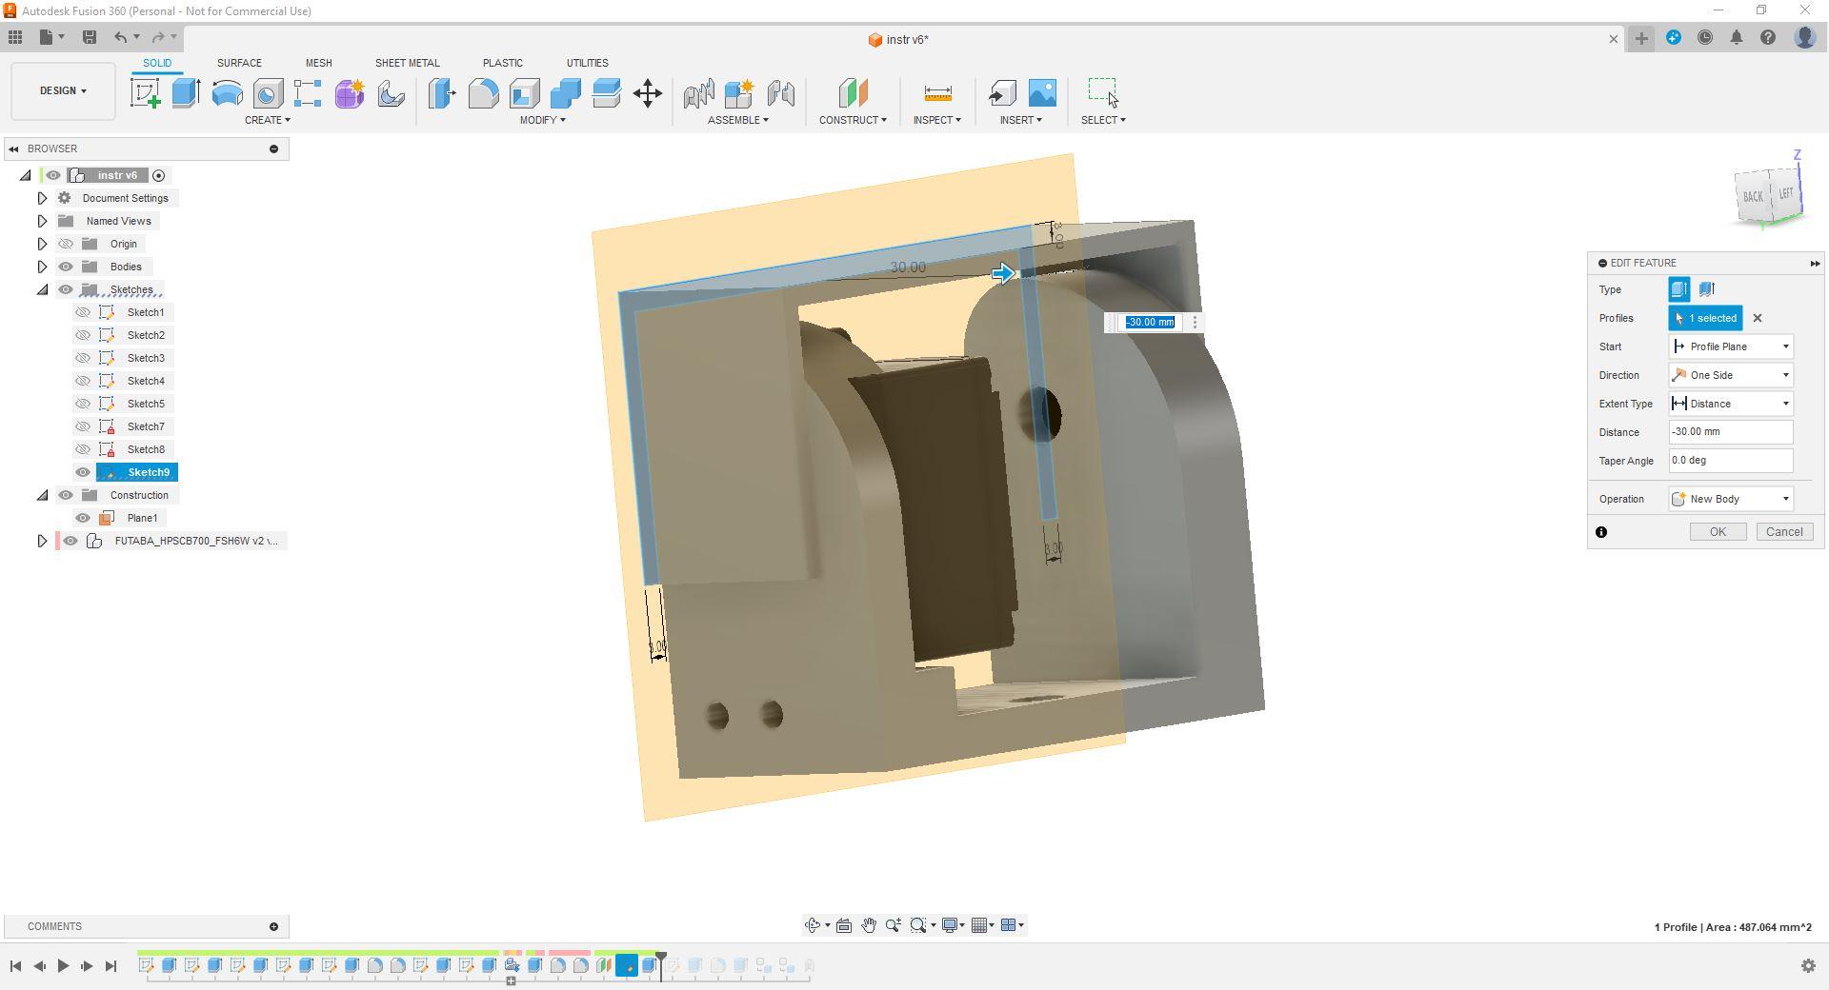Open the Operation dropdown showing New Body
The width and height of the screenshot is (1829, 990).
tap(1731, 499)
